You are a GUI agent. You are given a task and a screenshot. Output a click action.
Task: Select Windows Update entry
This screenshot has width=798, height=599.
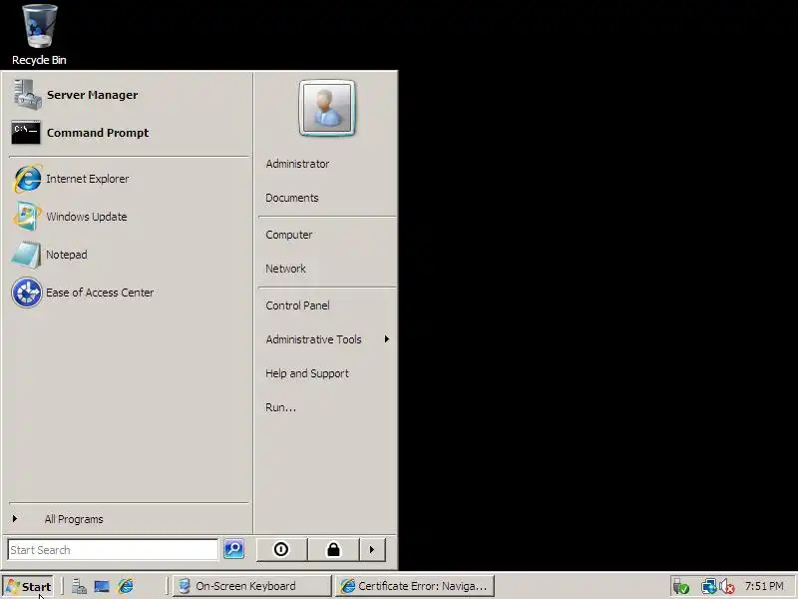point(129,217)
